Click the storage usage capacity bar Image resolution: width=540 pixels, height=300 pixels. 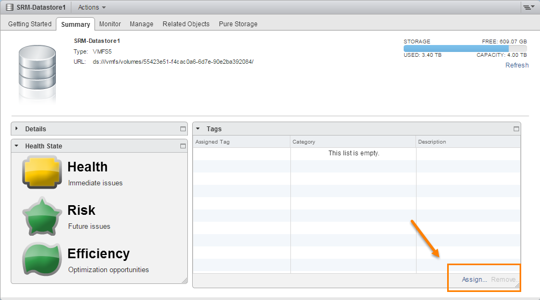465,48
